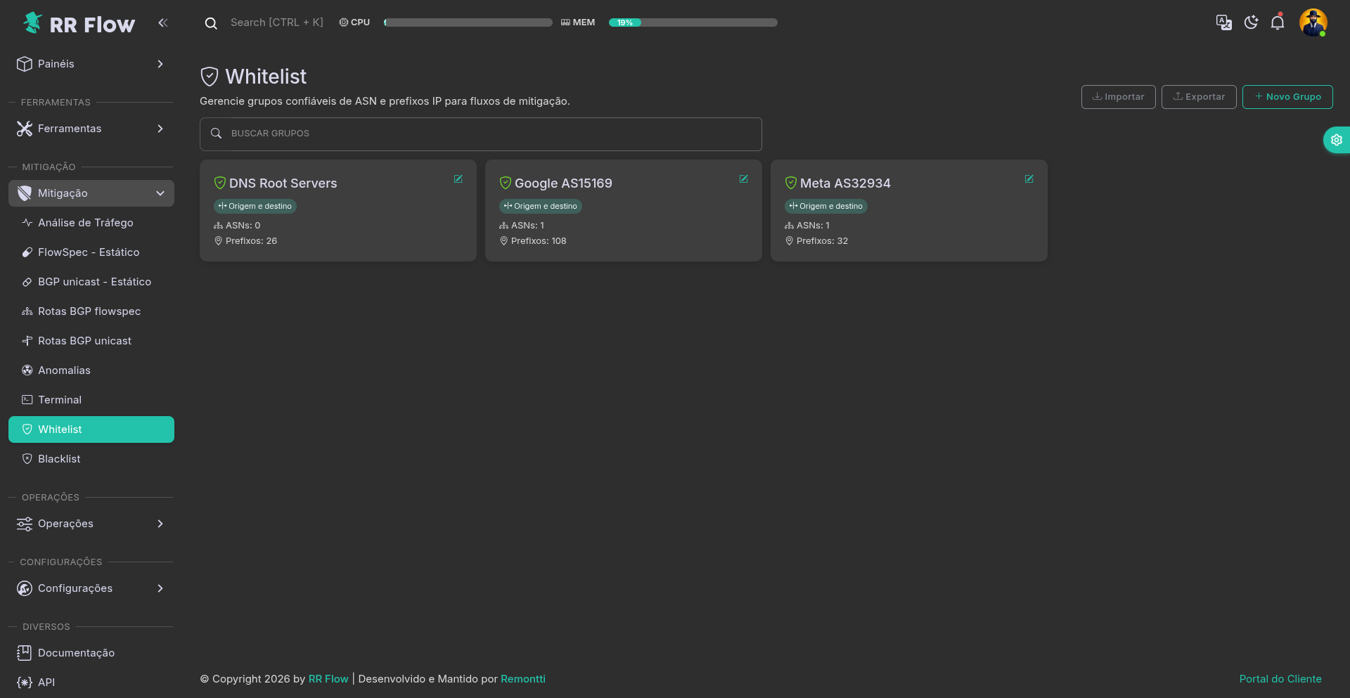Open the Blacklist menu item
1350x698 pixels.
(x=59, y=459)
